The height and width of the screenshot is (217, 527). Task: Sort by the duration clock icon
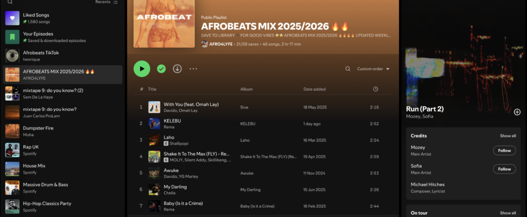point(375,89)
